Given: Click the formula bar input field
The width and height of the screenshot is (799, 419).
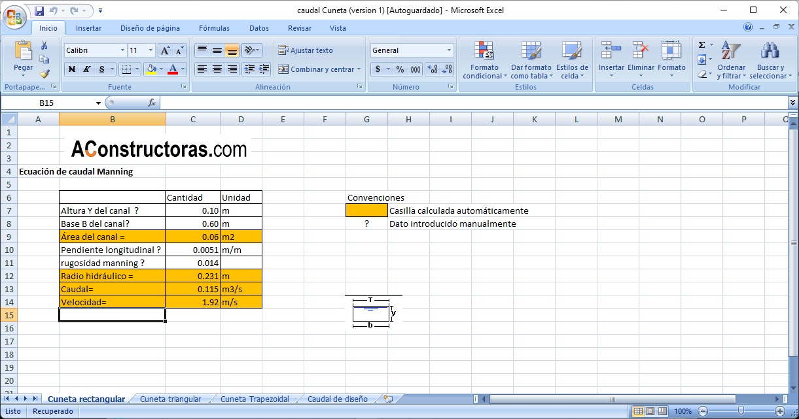Looking at the screenshot, I should click(474, 103).
